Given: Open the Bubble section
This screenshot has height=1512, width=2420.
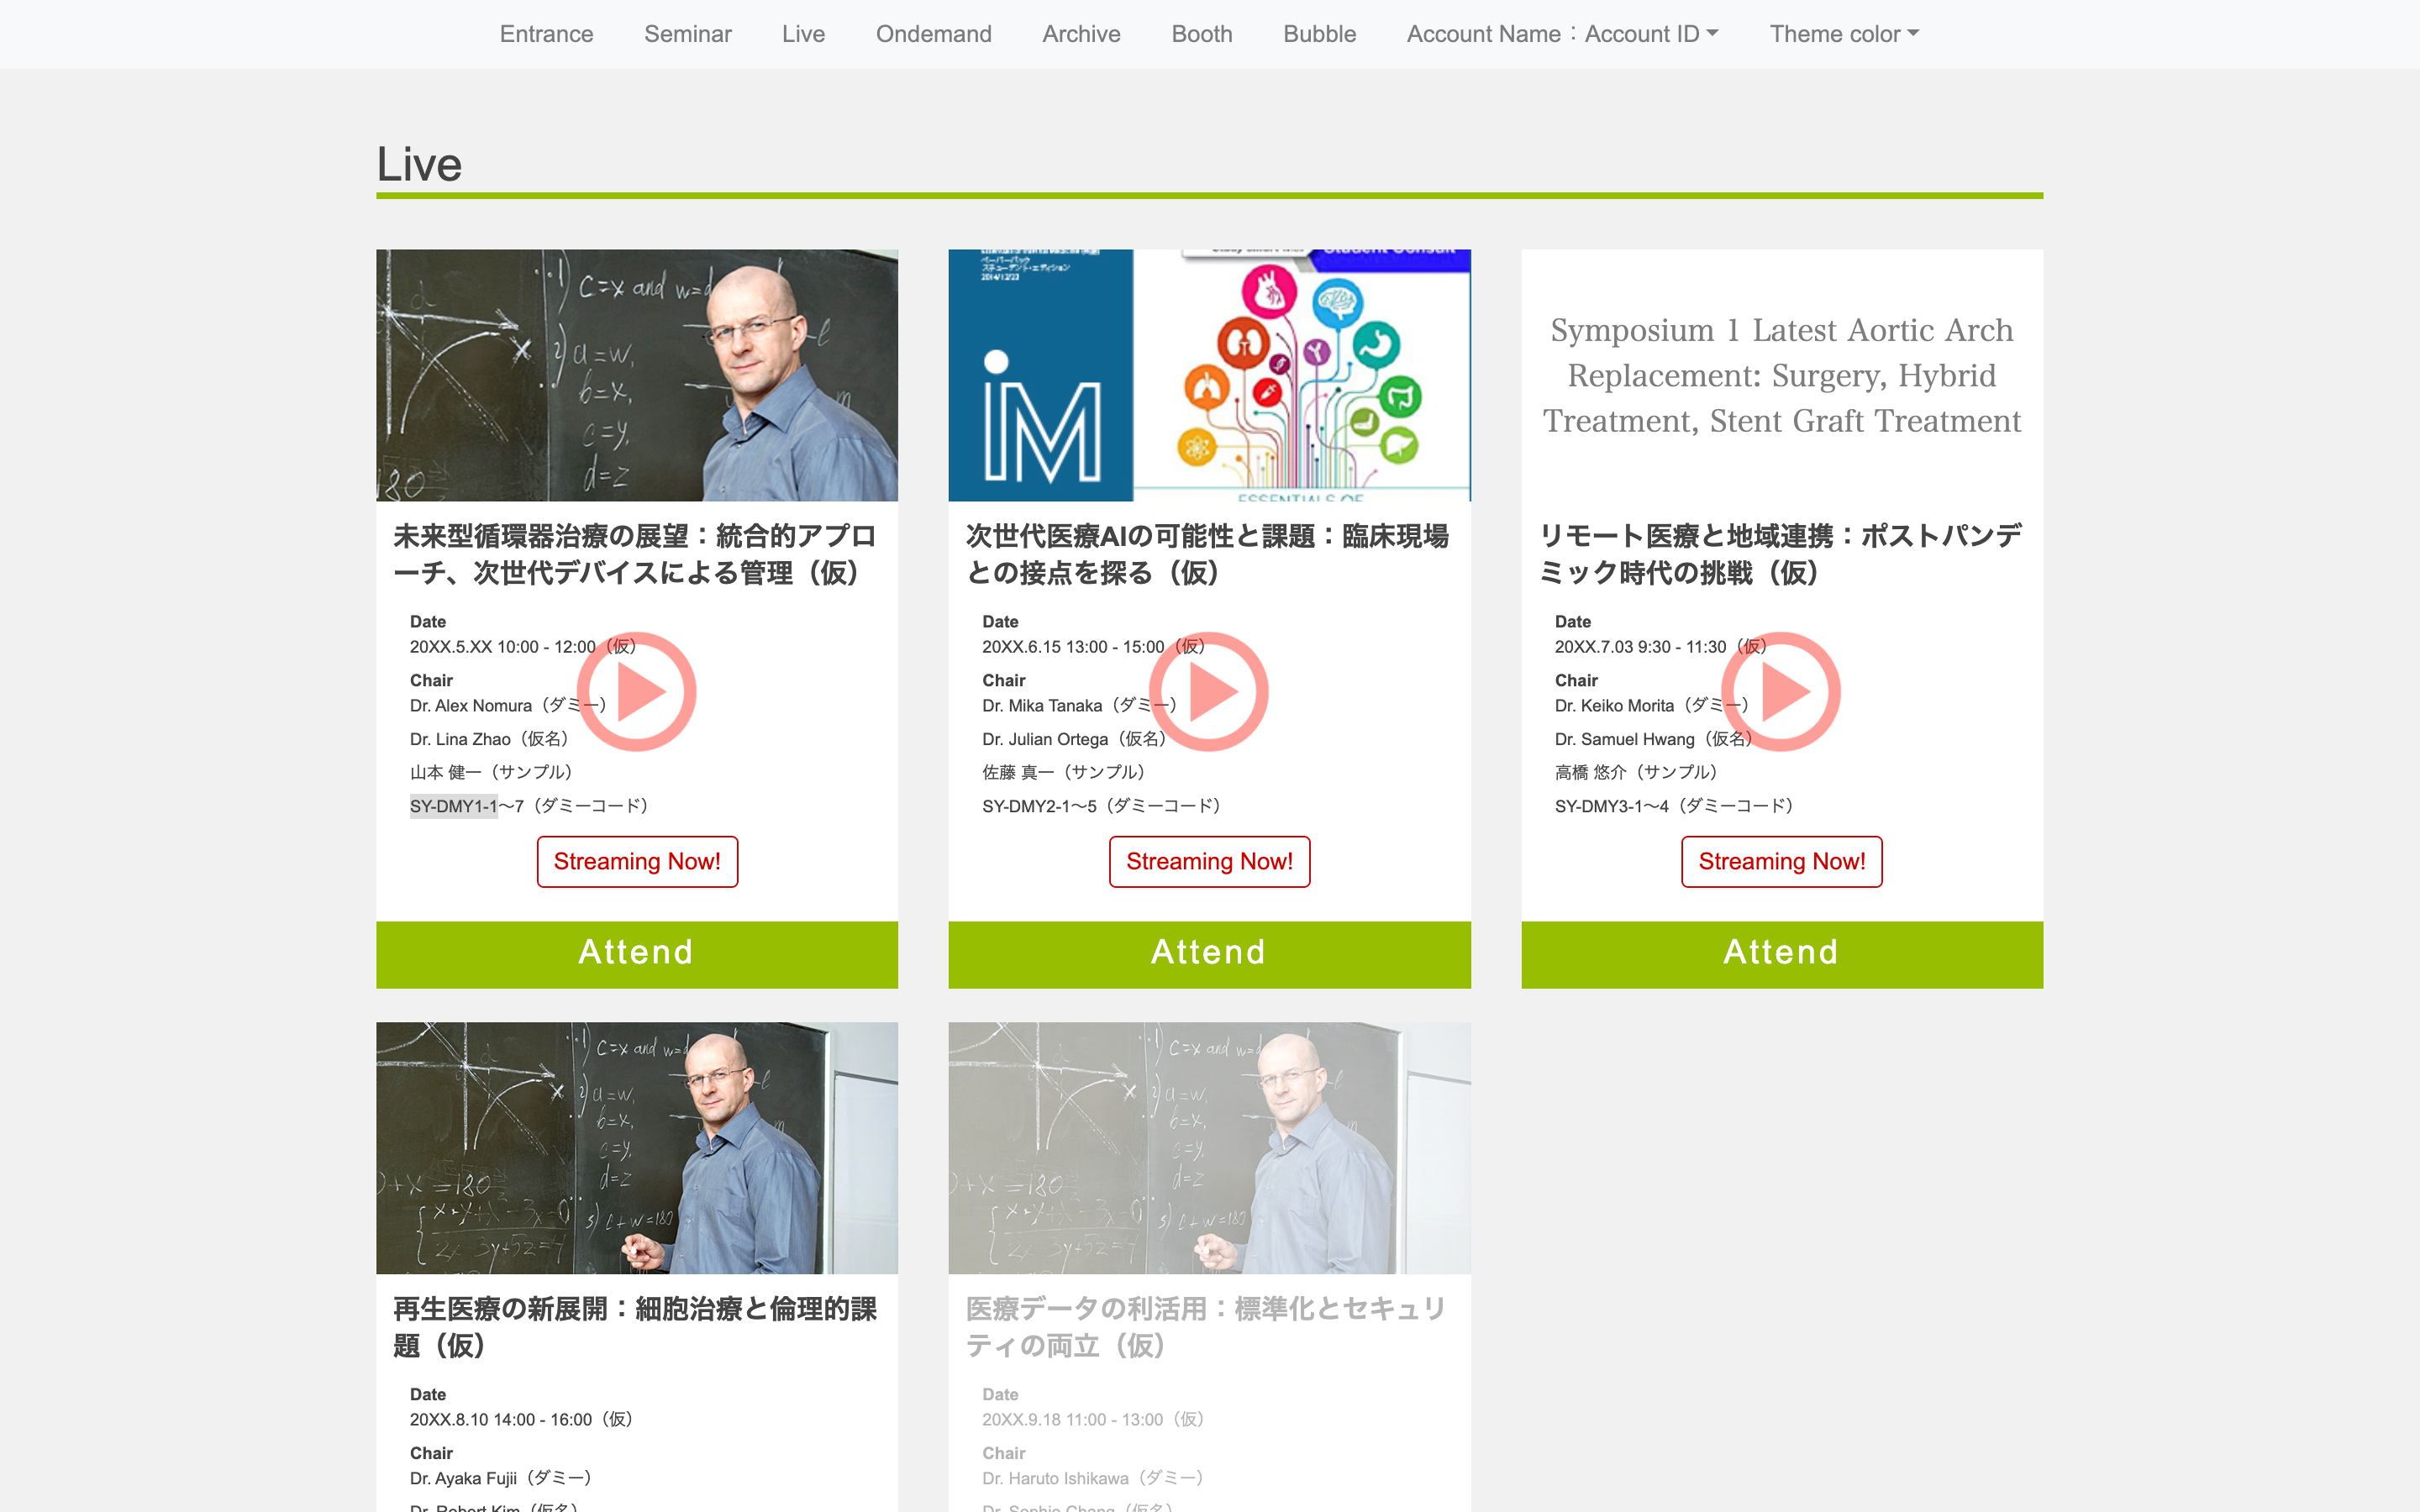Looking at the screenshot, I should tap(1319, 33).
